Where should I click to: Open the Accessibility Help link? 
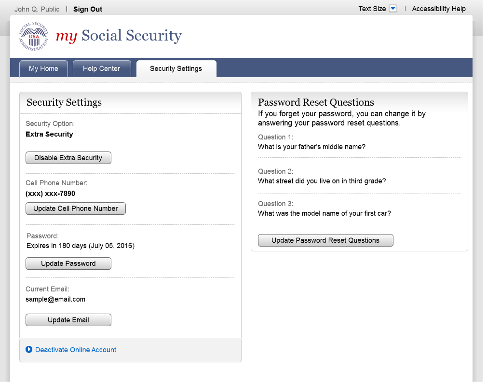439,9
